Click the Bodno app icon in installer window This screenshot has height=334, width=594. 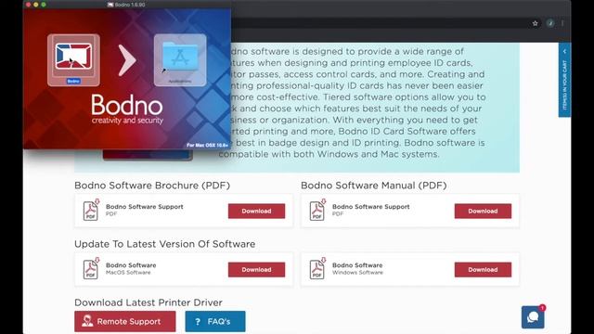[73, 57]
